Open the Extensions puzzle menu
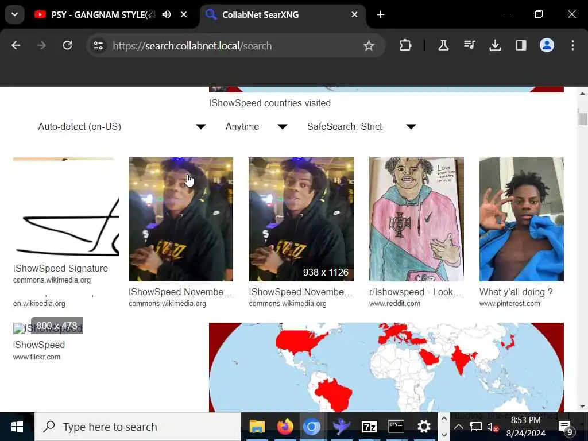 coord(405,46)
